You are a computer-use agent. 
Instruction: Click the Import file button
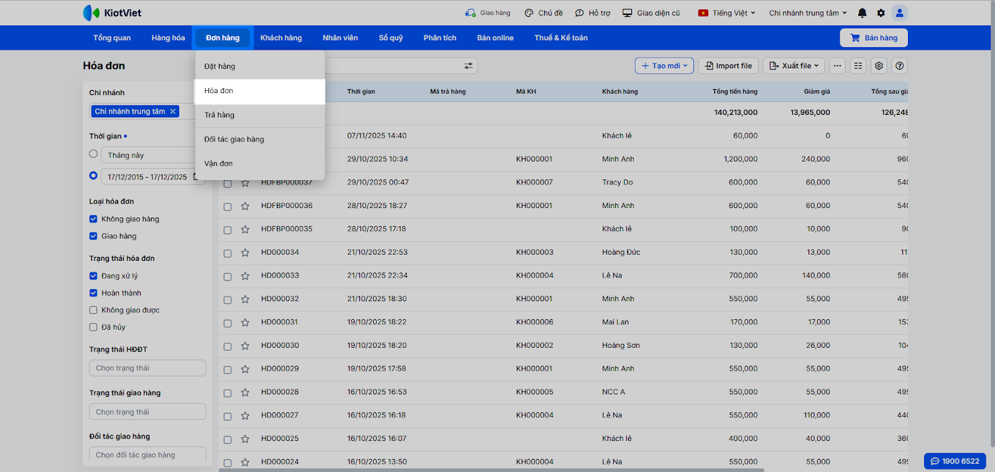[x=728, y=66]
